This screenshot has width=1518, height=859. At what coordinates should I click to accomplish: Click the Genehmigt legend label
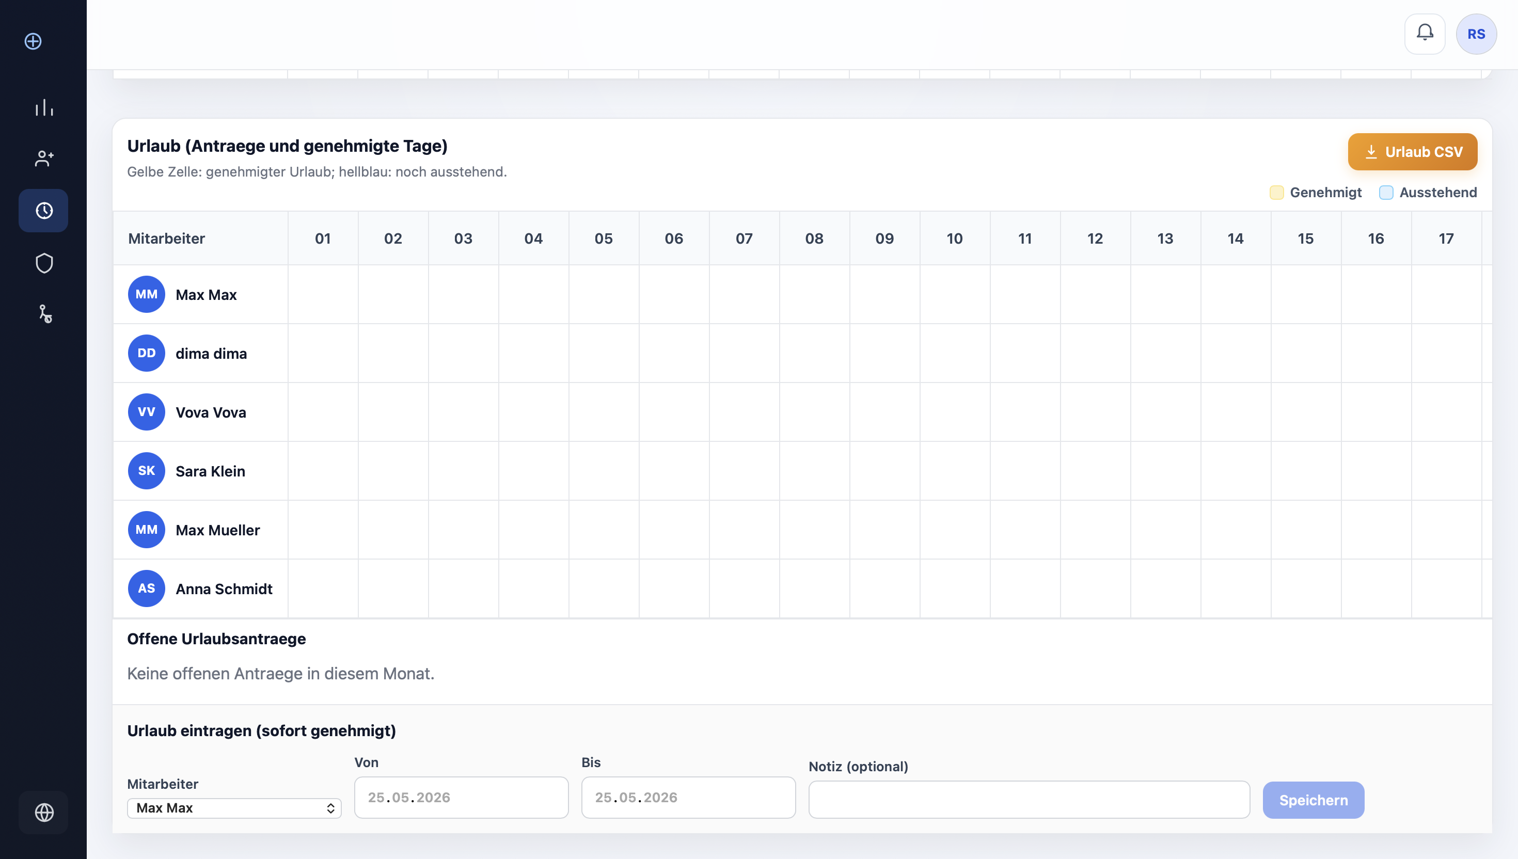tap(1326, 193)
